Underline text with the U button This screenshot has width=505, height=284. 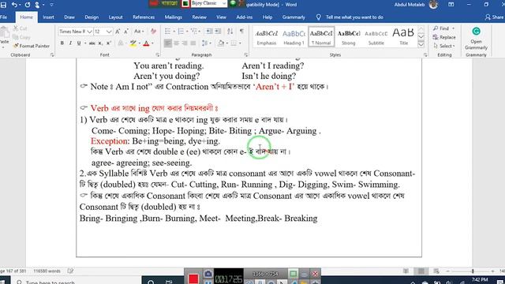(79, 43)
